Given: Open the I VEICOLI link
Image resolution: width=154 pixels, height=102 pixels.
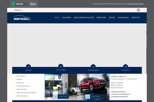Looking at the screenshot, I should tap(18, 10).
